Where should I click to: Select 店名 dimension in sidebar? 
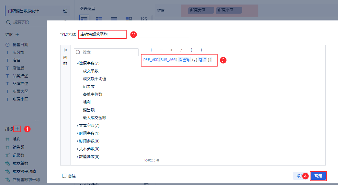tap(17, 60)
